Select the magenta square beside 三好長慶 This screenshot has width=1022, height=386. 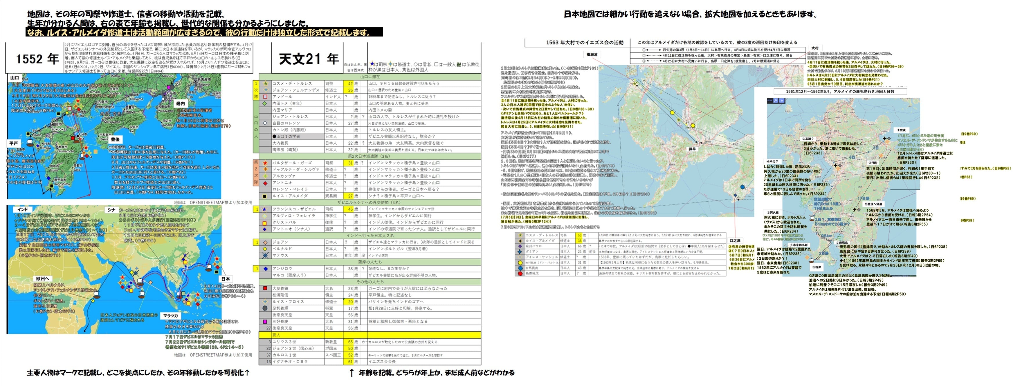tap(265, 321)
